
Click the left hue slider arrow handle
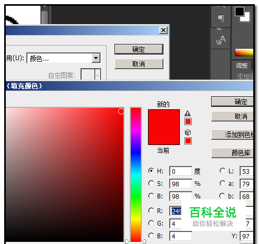127,241
